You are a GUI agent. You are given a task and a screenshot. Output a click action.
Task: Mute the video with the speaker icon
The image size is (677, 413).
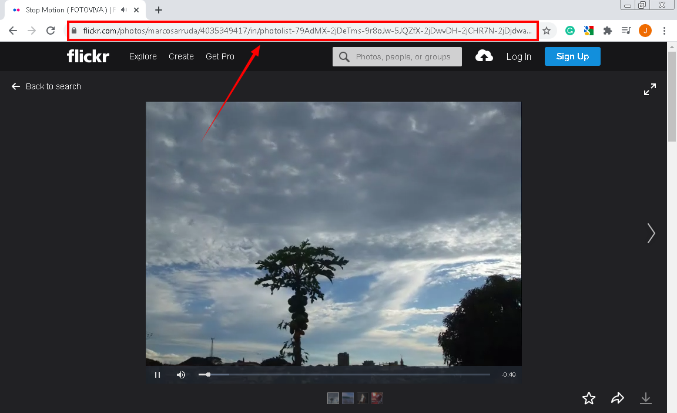click(181, 374)
